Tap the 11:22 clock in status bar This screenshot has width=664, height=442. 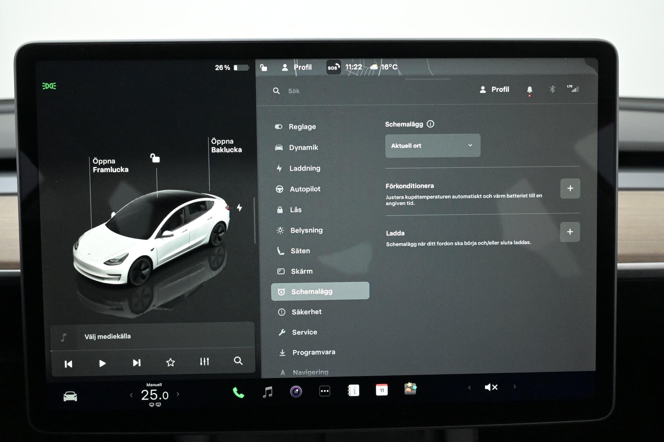tap(354, 67)
